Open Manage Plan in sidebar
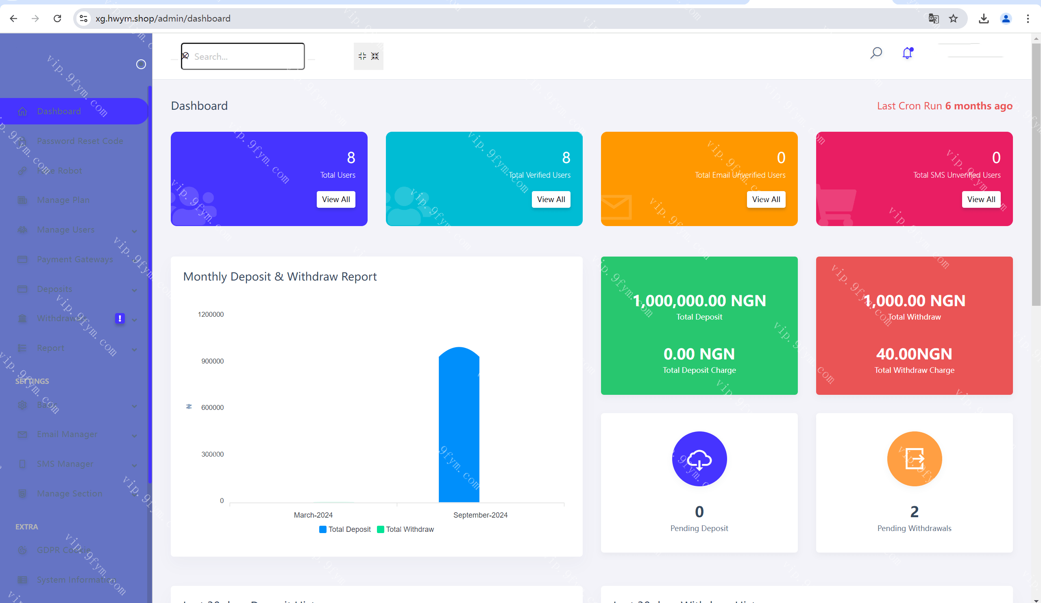The height and width of the screenshot is (603, 1041). point(63,200)
